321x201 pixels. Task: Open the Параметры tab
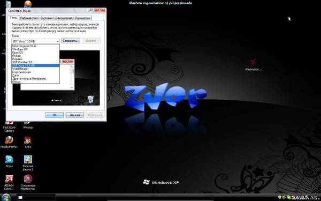tap(82, 18)
